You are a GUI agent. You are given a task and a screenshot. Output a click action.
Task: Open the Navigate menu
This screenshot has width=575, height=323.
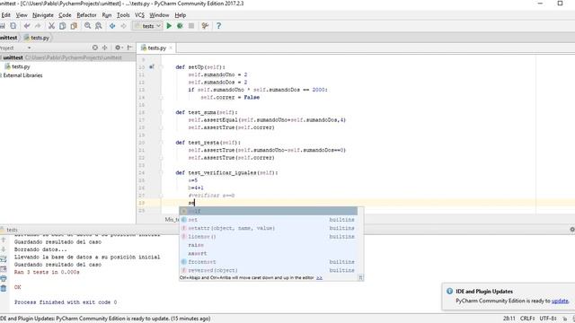43,15
